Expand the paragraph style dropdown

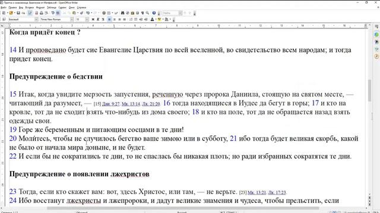pyautogui.click(x=36, y=20)
